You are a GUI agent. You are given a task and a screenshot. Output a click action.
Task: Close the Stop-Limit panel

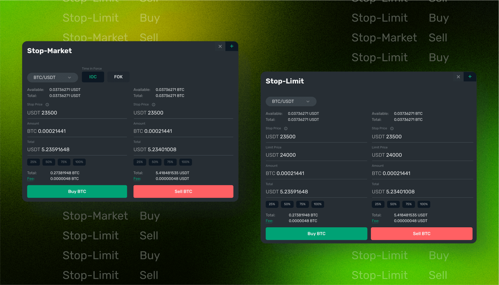click(458, 77)
